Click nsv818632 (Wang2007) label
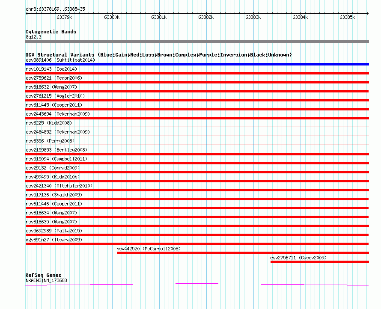This screenshot has width=381, height=309. pos(51,87)
